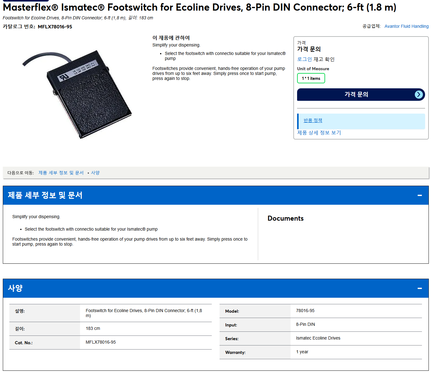The height and width of the screenshot is (377, 431).
Task: Select the Input value 8-Pin DIN
Action: 305,324
